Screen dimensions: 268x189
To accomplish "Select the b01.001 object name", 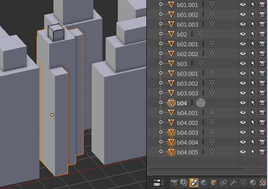I will pyautogui.click(x=187, y=5).
